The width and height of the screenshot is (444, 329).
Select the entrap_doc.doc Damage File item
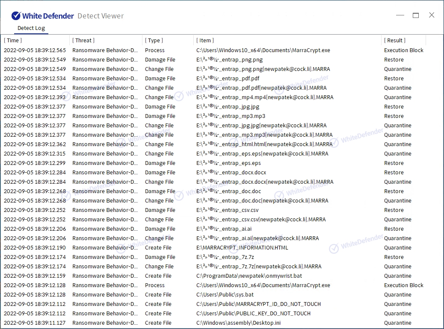[228, 191]
